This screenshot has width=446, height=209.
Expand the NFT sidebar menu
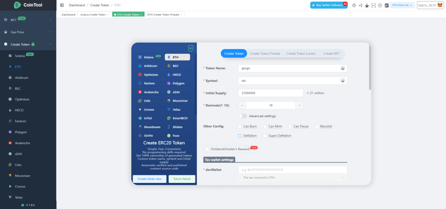point(28,19)
